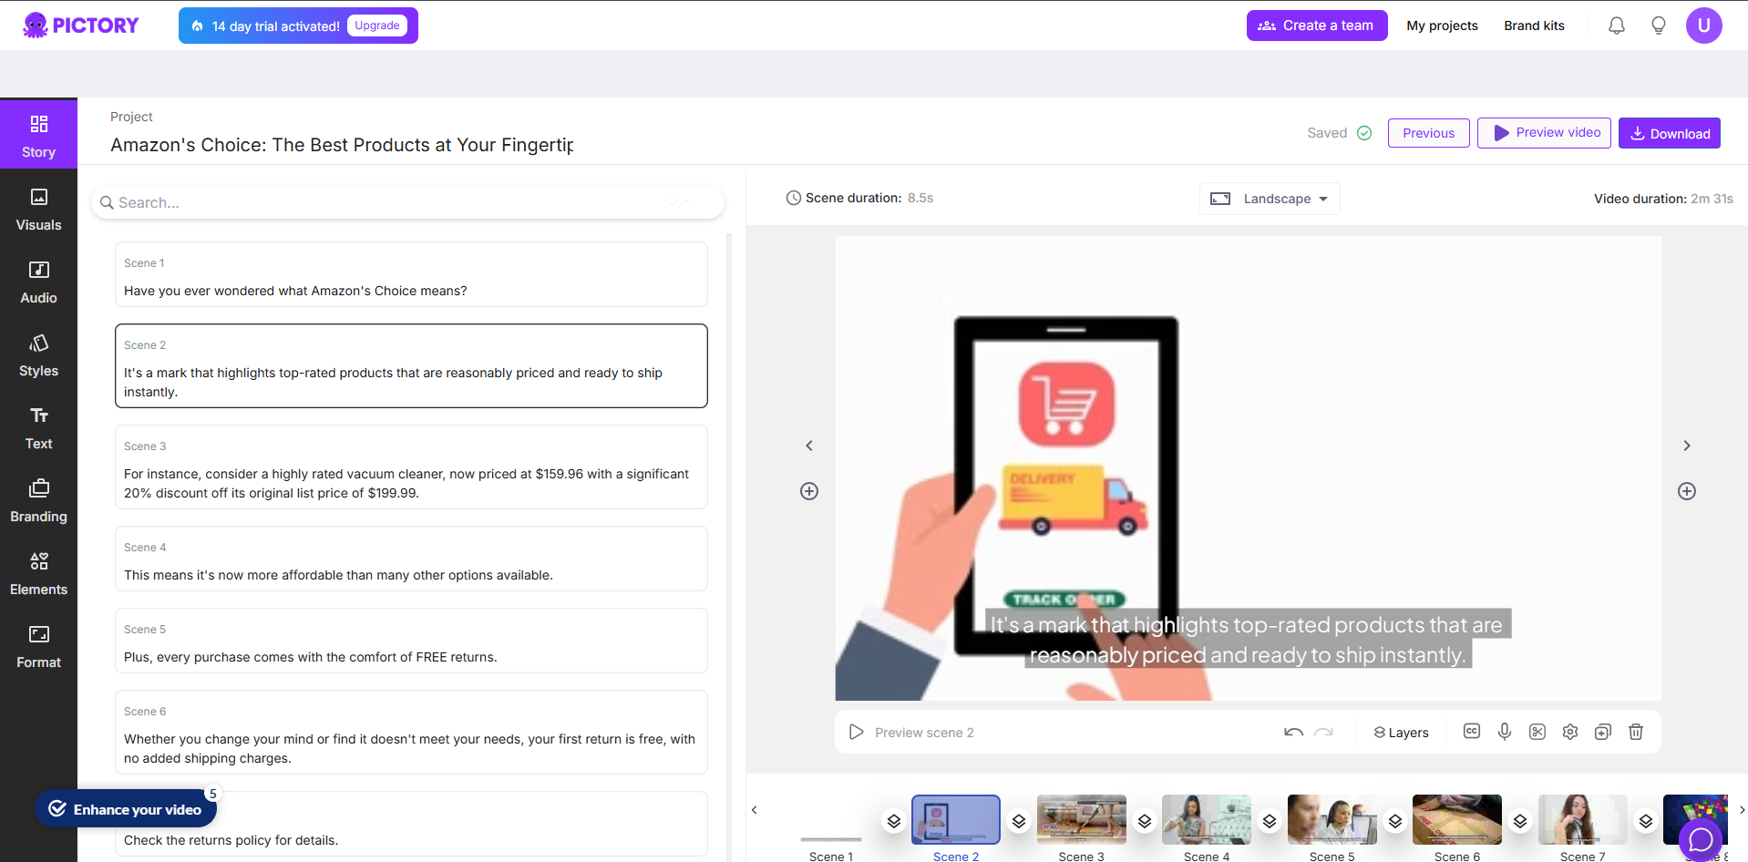Open the Layers panel button
The height and width of the screenshot is (862, 1748).
[1401, 733]
